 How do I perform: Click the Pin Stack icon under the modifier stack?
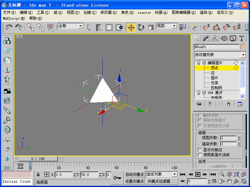198,104
